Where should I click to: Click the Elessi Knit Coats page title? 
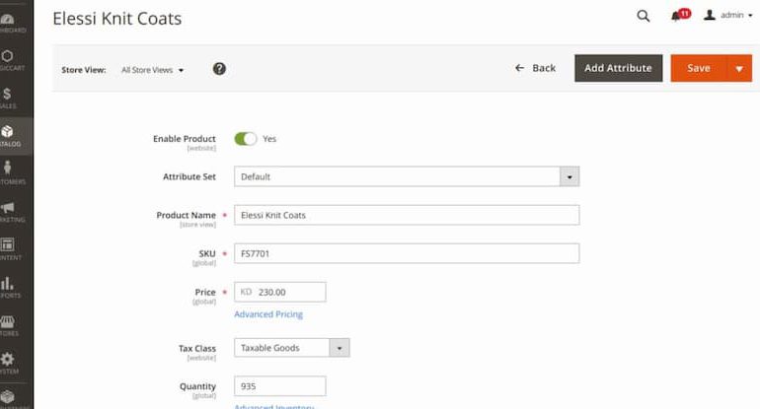117,19
